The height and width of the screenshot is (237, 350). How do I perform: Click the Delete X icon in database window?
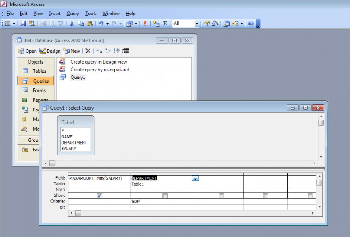[x=88, y=51]
